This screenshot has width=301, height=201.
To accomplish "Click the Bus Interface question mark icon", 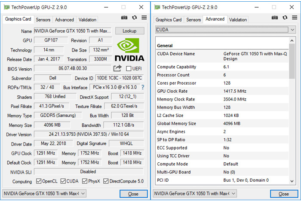I will 143,87.
